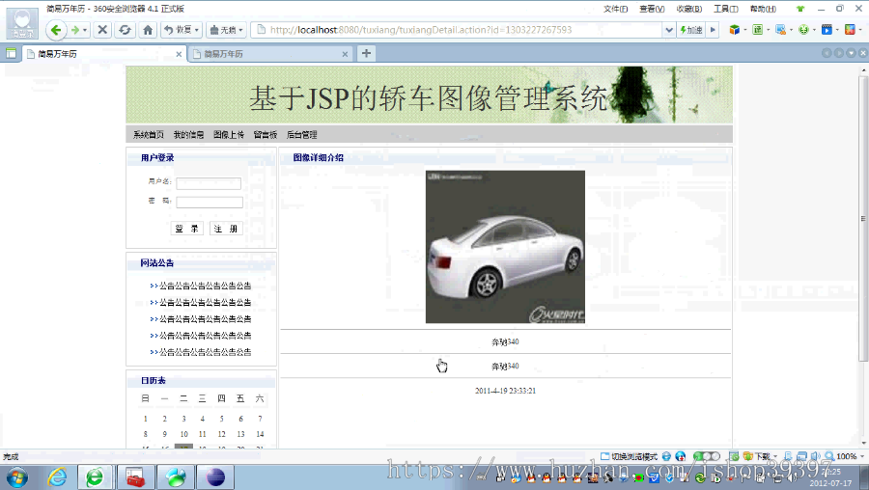Screen dimensions: 869x490
Task: Close the first 简易万年历 tab
Action: coord(179,54)
